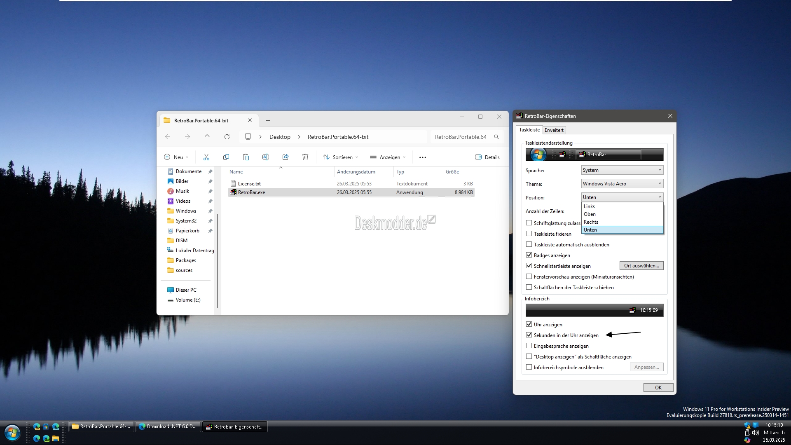Select Unten in position list
Viewport: 791px width, 445px height.
point(622,230)
